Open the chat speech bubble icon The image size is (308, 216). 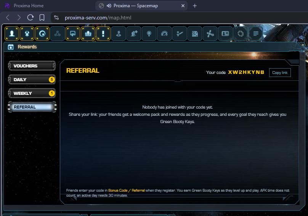coord(73,34)
